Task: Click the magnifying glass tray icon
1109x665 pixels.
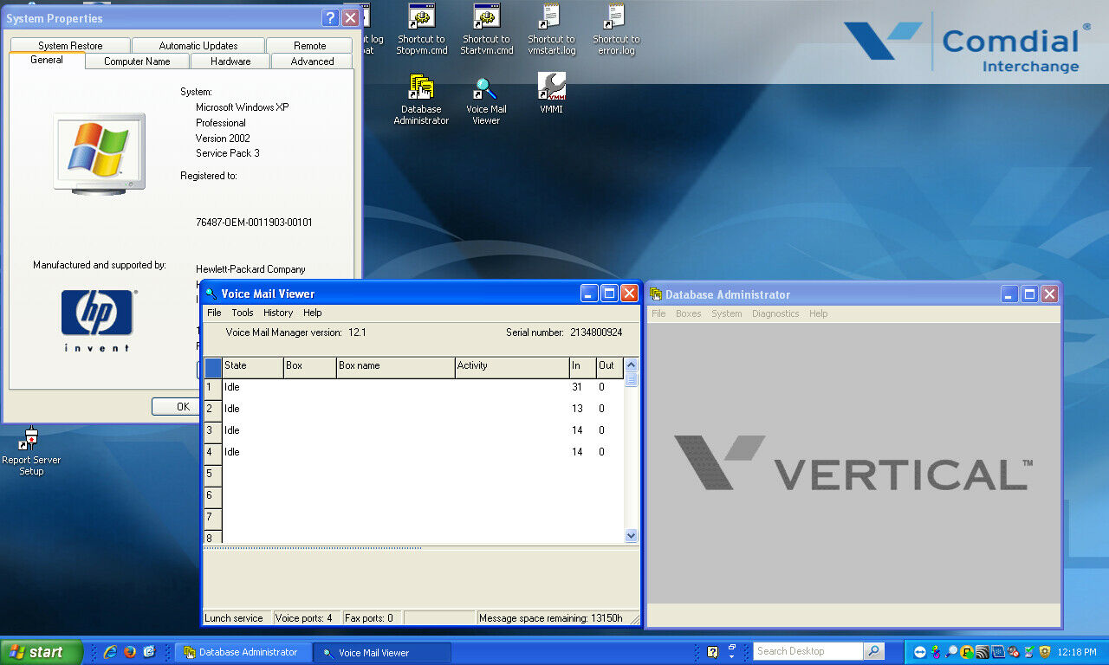Action: click(x=951, y=652)
